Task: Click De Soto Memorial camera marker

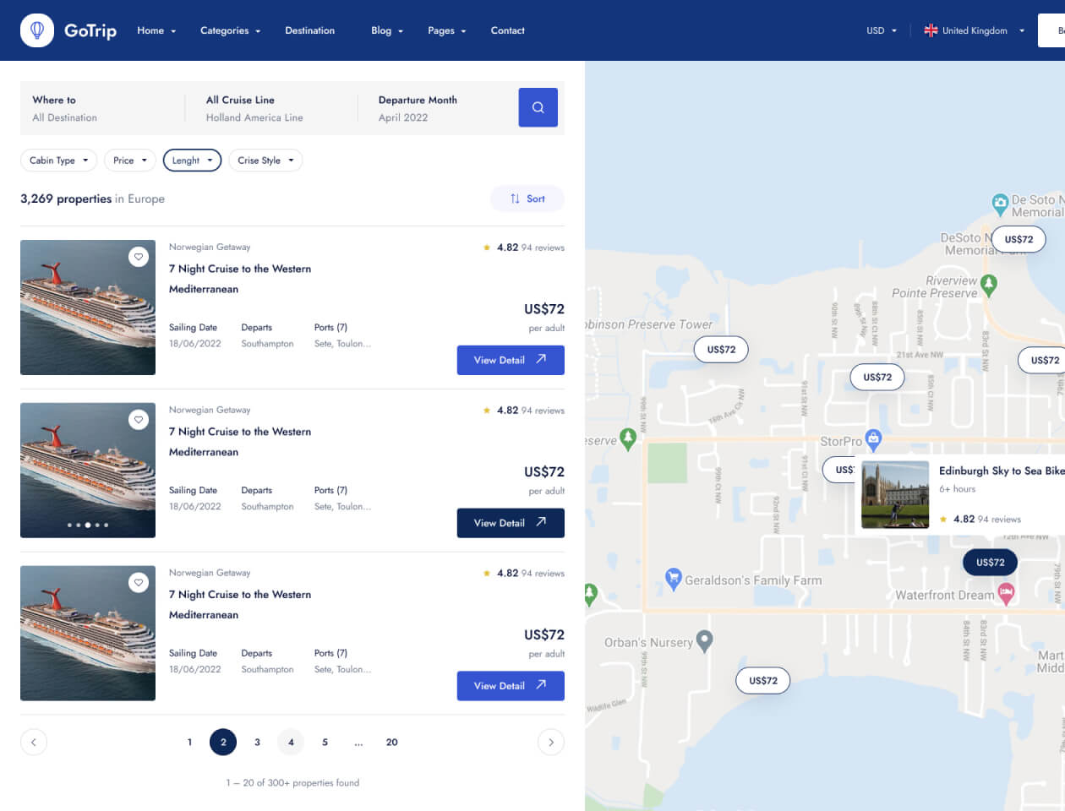Action: coord(1000,203)
